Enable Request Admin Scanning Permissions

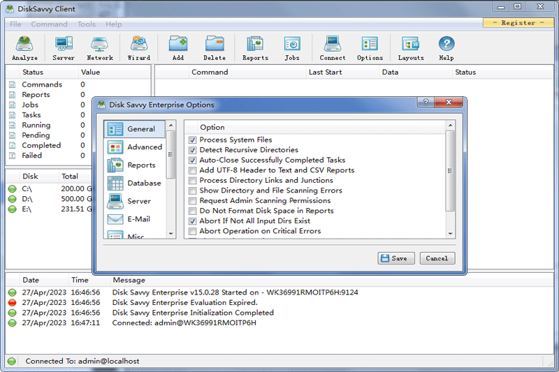[x=193, y=201]
